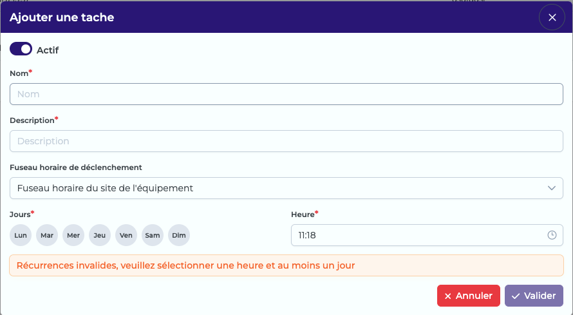Select the Dim day chip
Viewport: 573px width, 315px height.
click(179, 235)
